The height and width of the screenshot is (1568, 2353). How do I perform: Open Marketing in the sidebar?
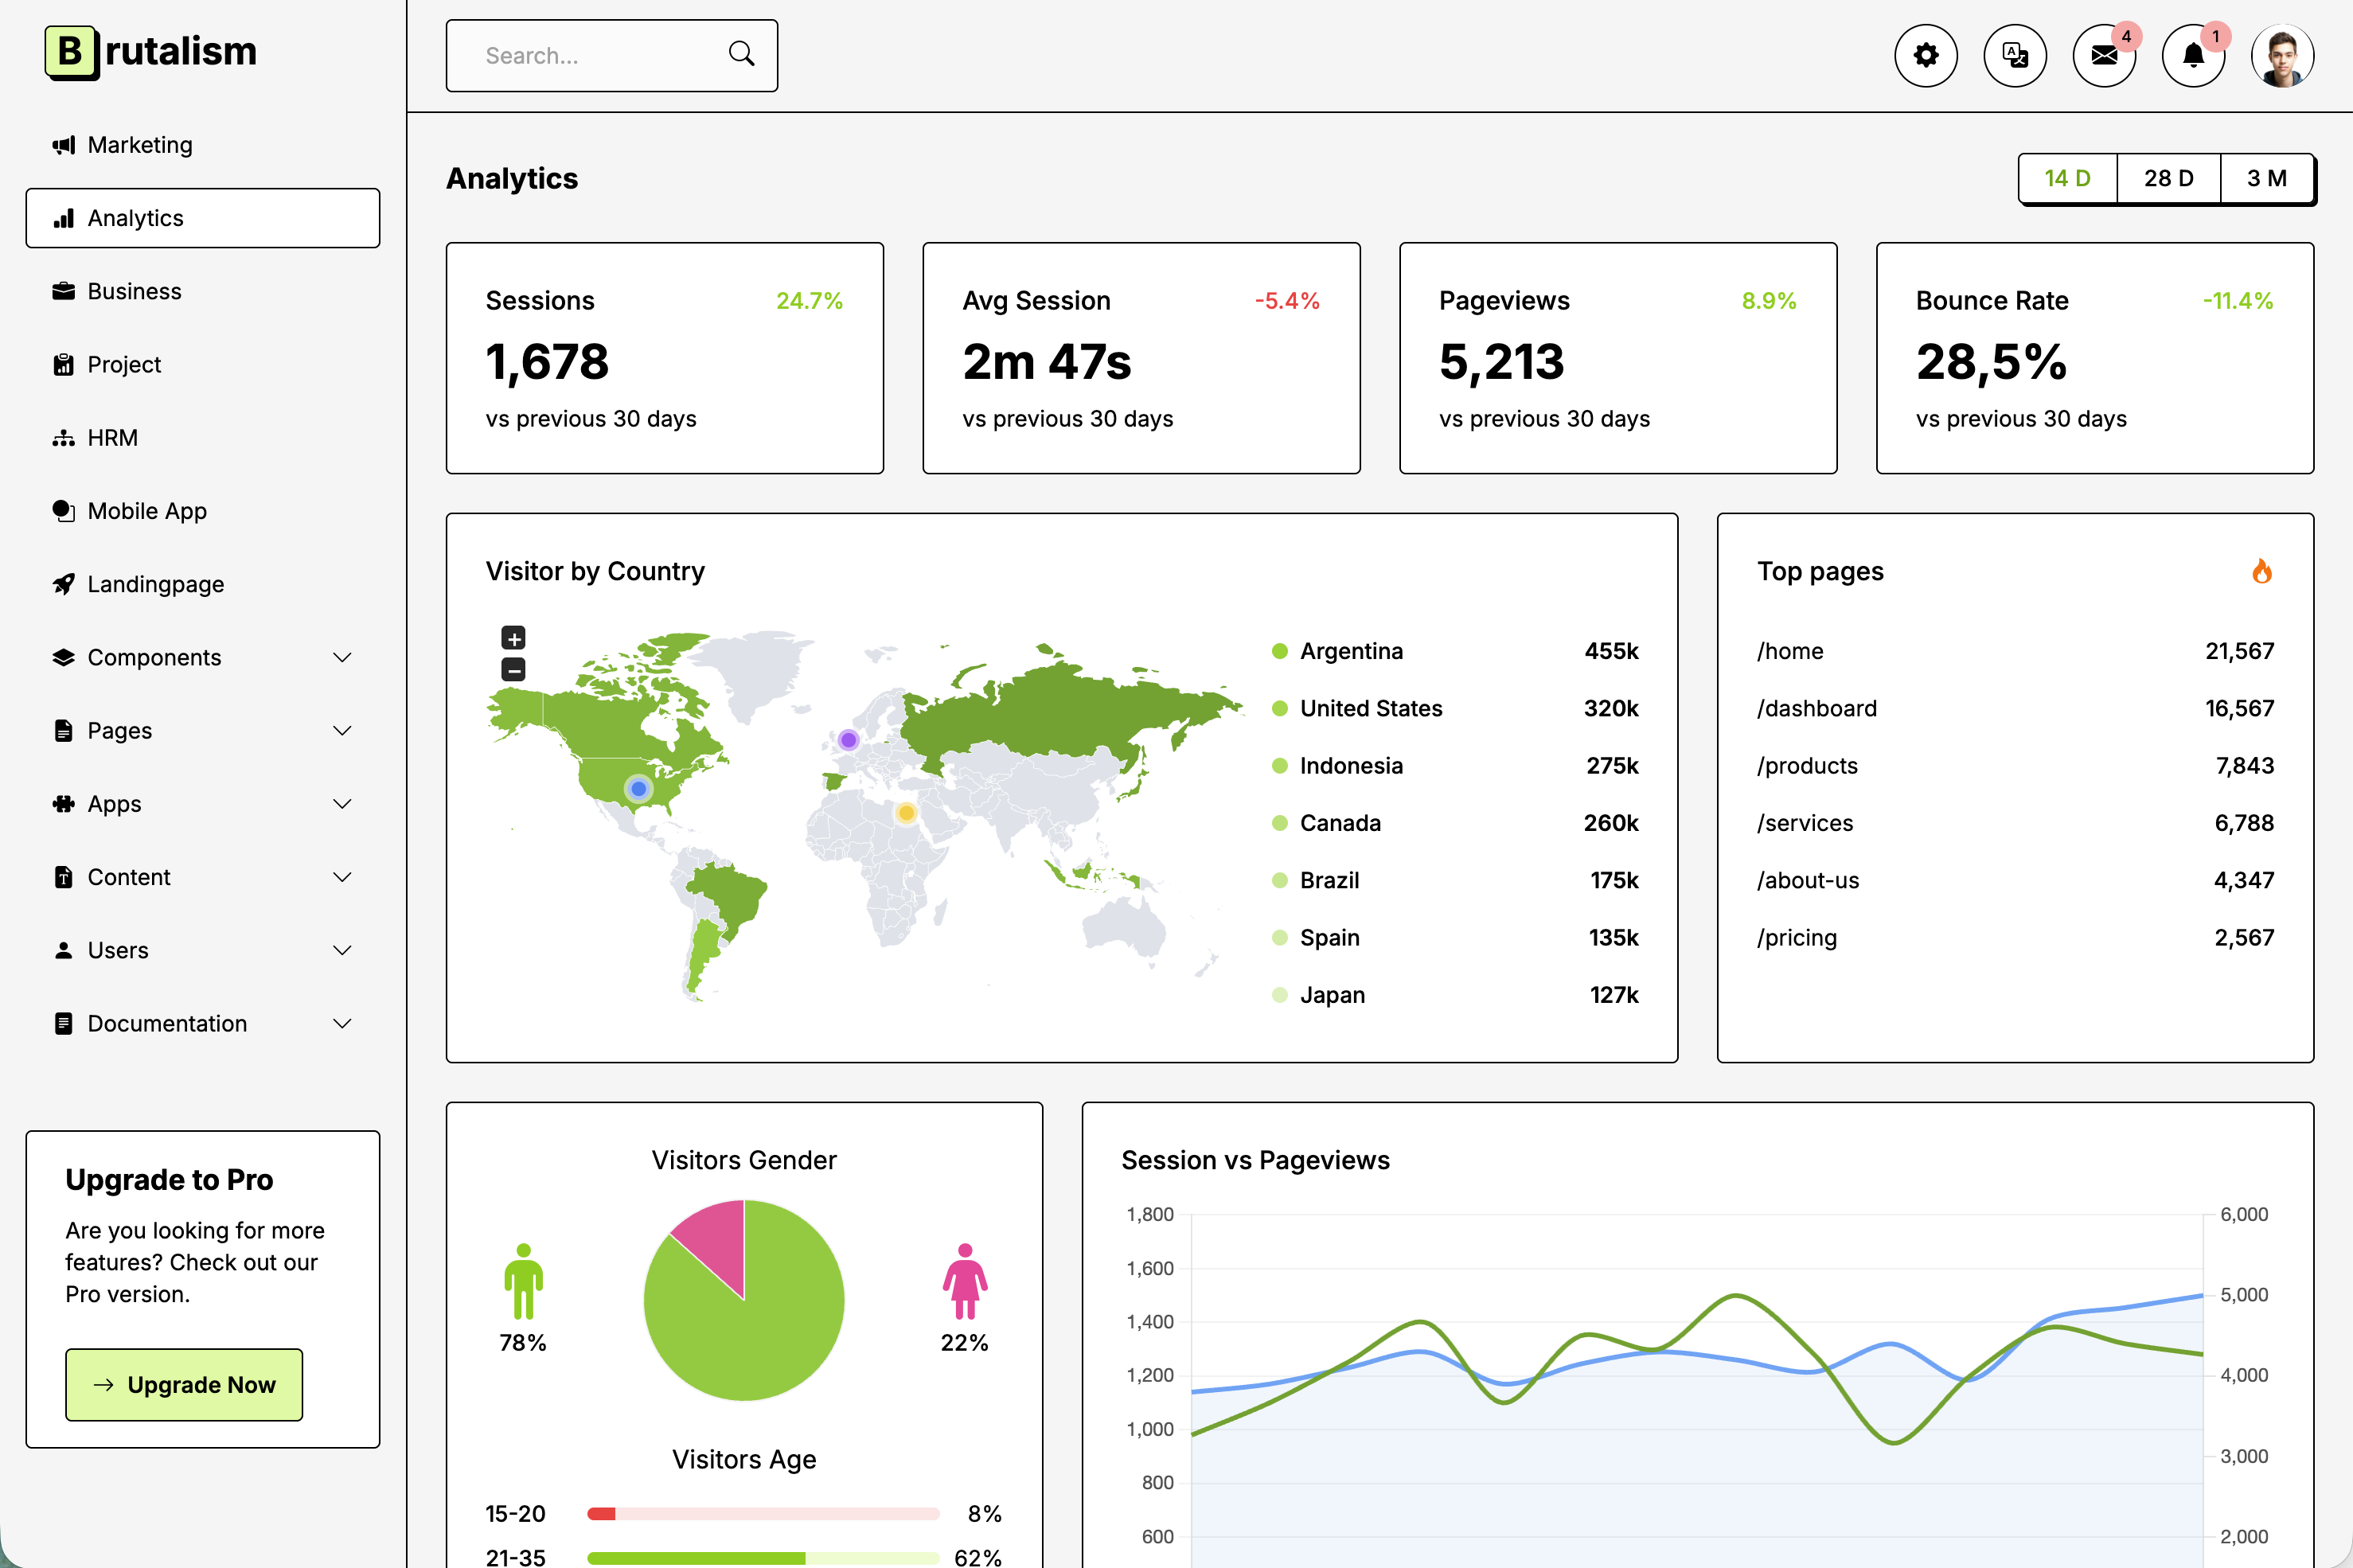tap(202, 146)
